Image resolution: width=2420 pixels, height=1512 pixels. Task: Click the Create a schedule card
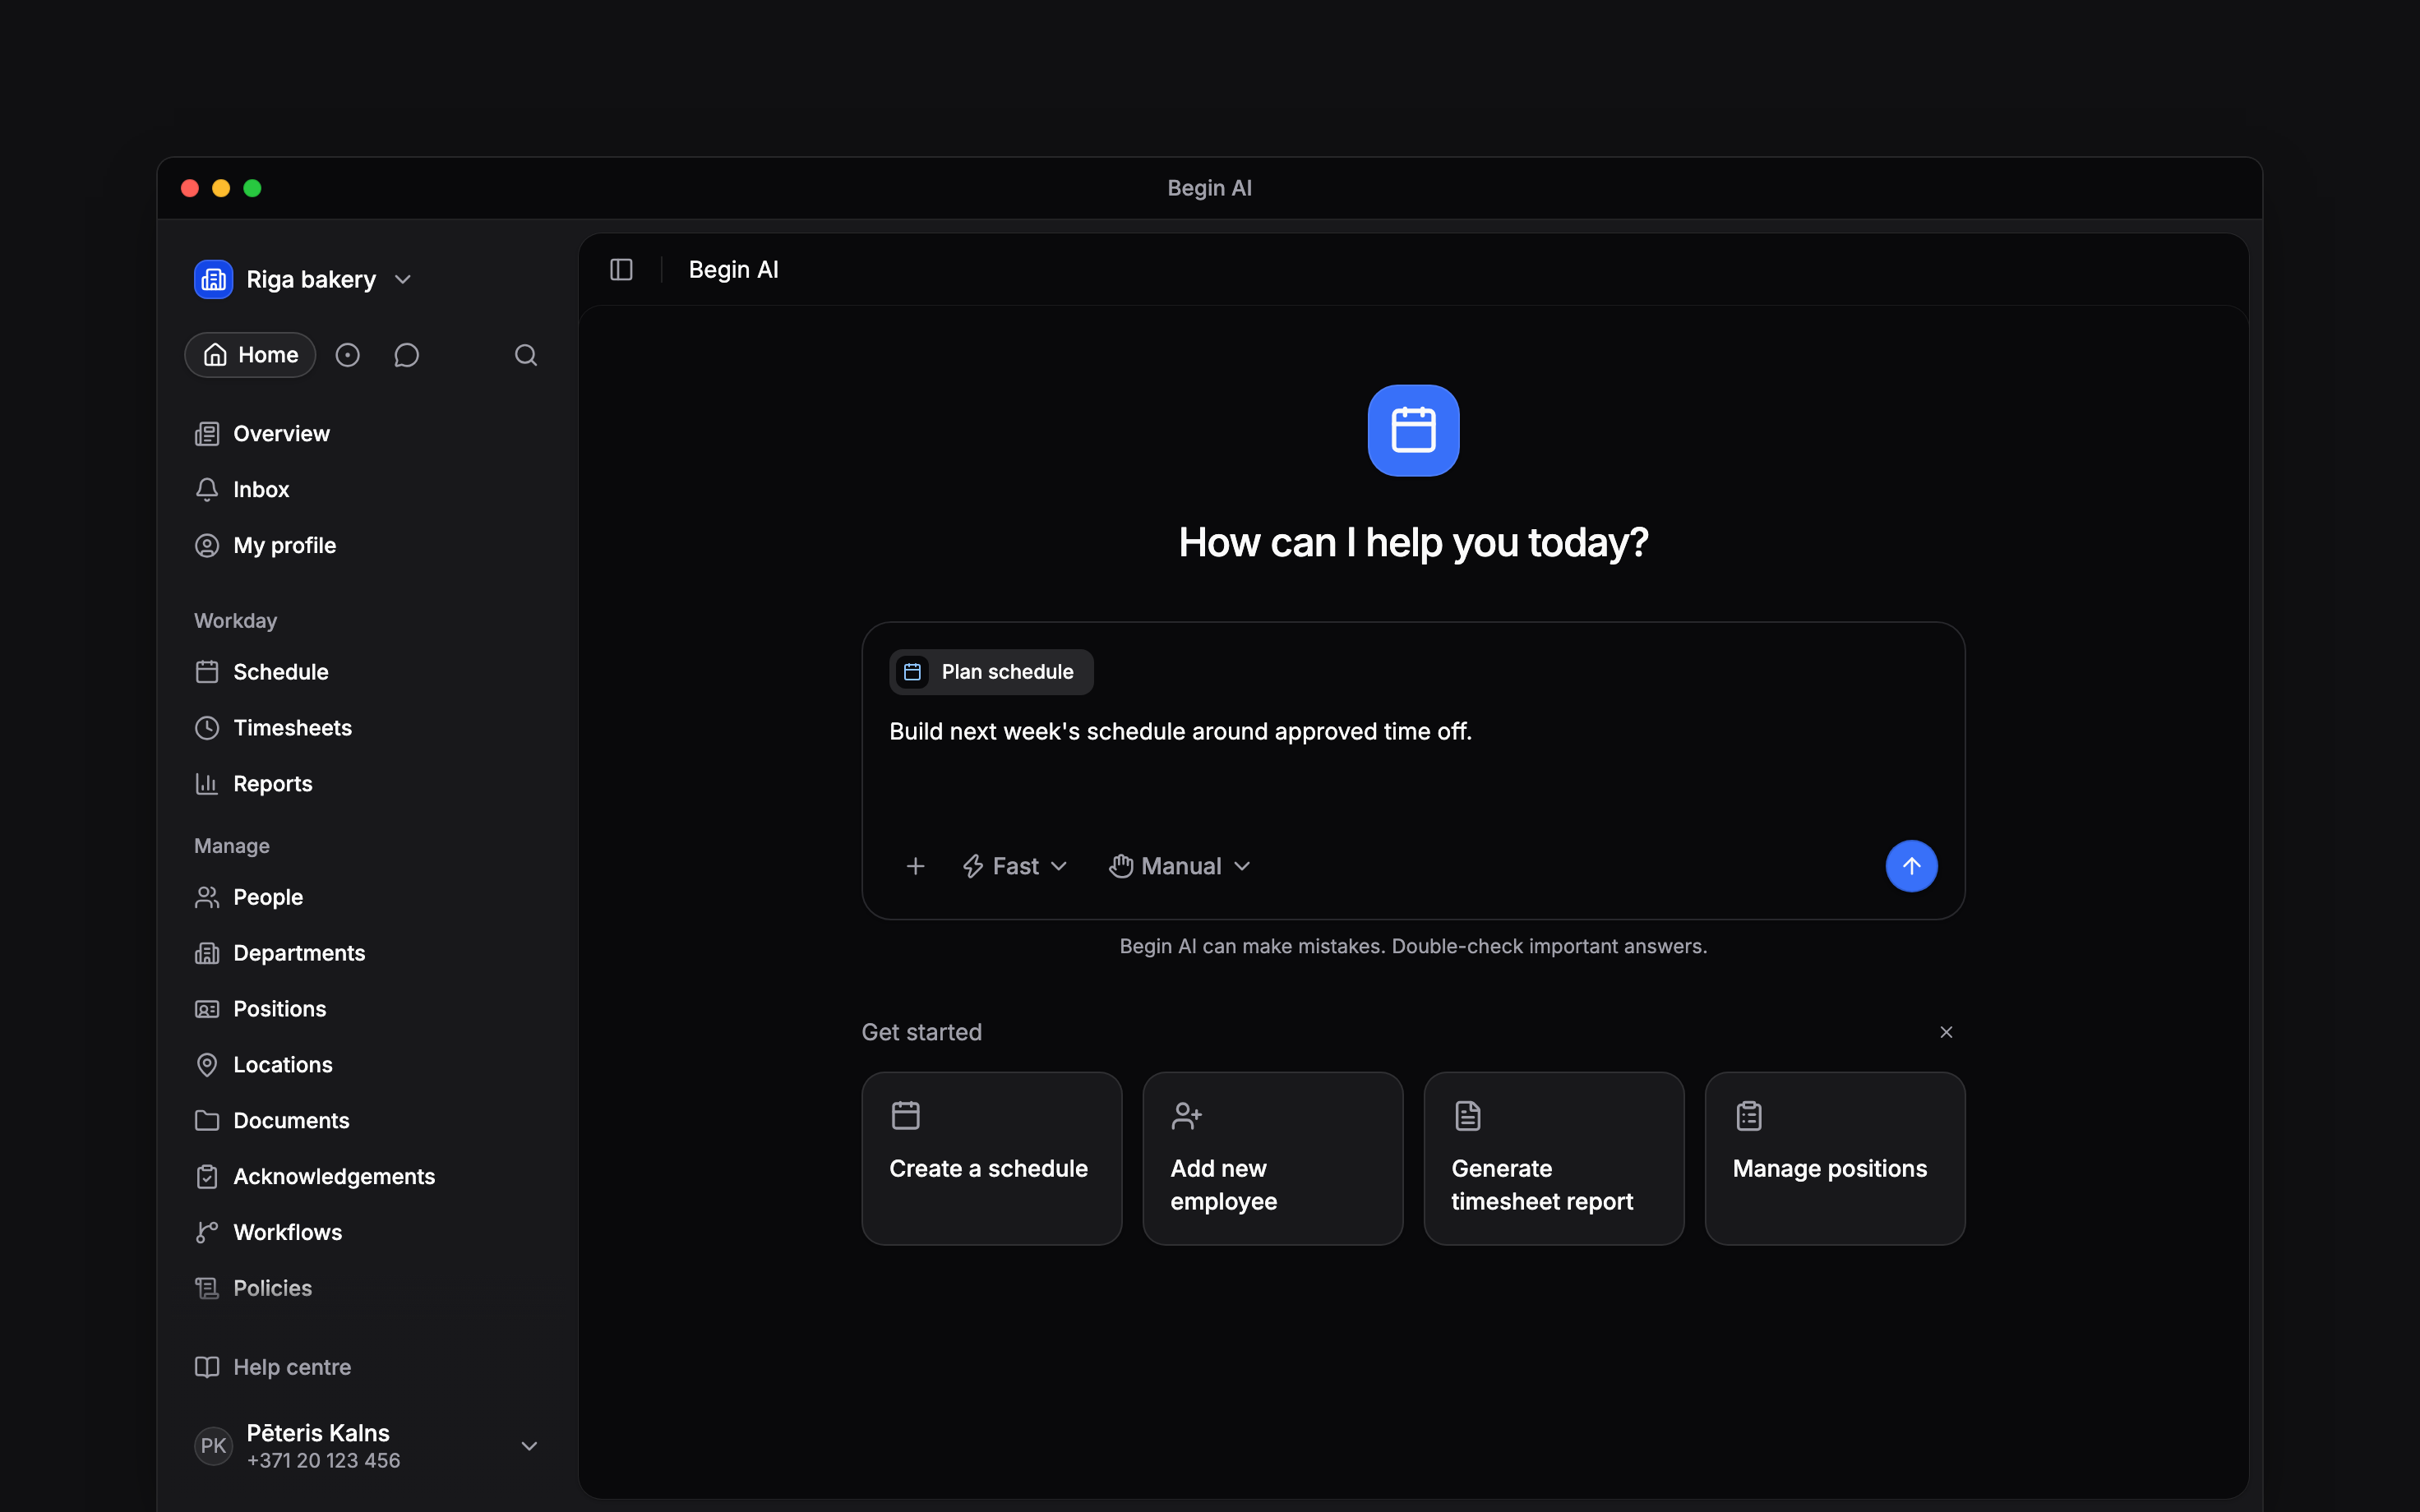pyautogui.click(x=992, y=1159)
